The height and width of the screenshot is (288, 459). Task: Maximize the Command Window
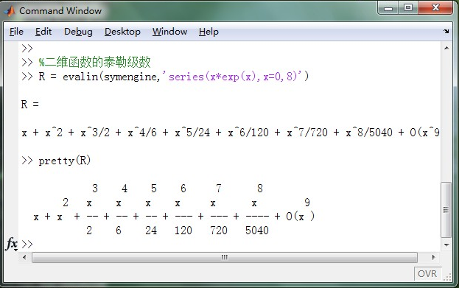[x=408, y=7]
